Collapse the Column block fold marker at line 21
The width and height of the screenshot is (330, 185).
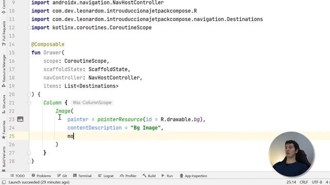(29, 103)
